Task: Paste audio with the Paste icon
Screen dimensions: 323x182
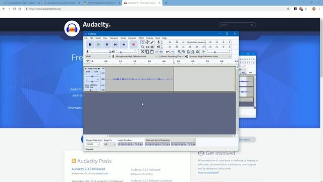Action: (152, 52)
